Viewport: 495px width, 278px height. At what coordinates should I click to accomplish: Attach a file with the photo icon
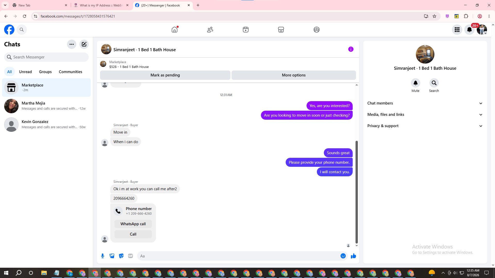112,256
